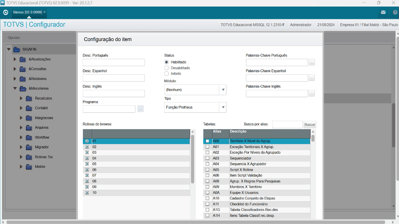Click the Recalculos folder icon
This screenshot has width=399, height=224.
[29, 99]
